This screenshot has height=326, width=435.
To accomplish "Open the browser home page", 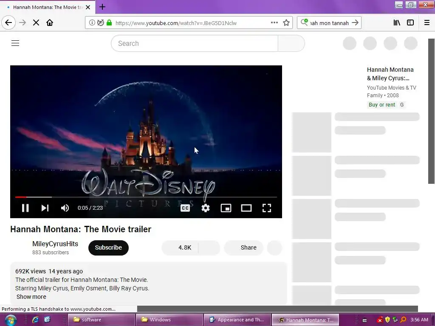I will [50, 22].
